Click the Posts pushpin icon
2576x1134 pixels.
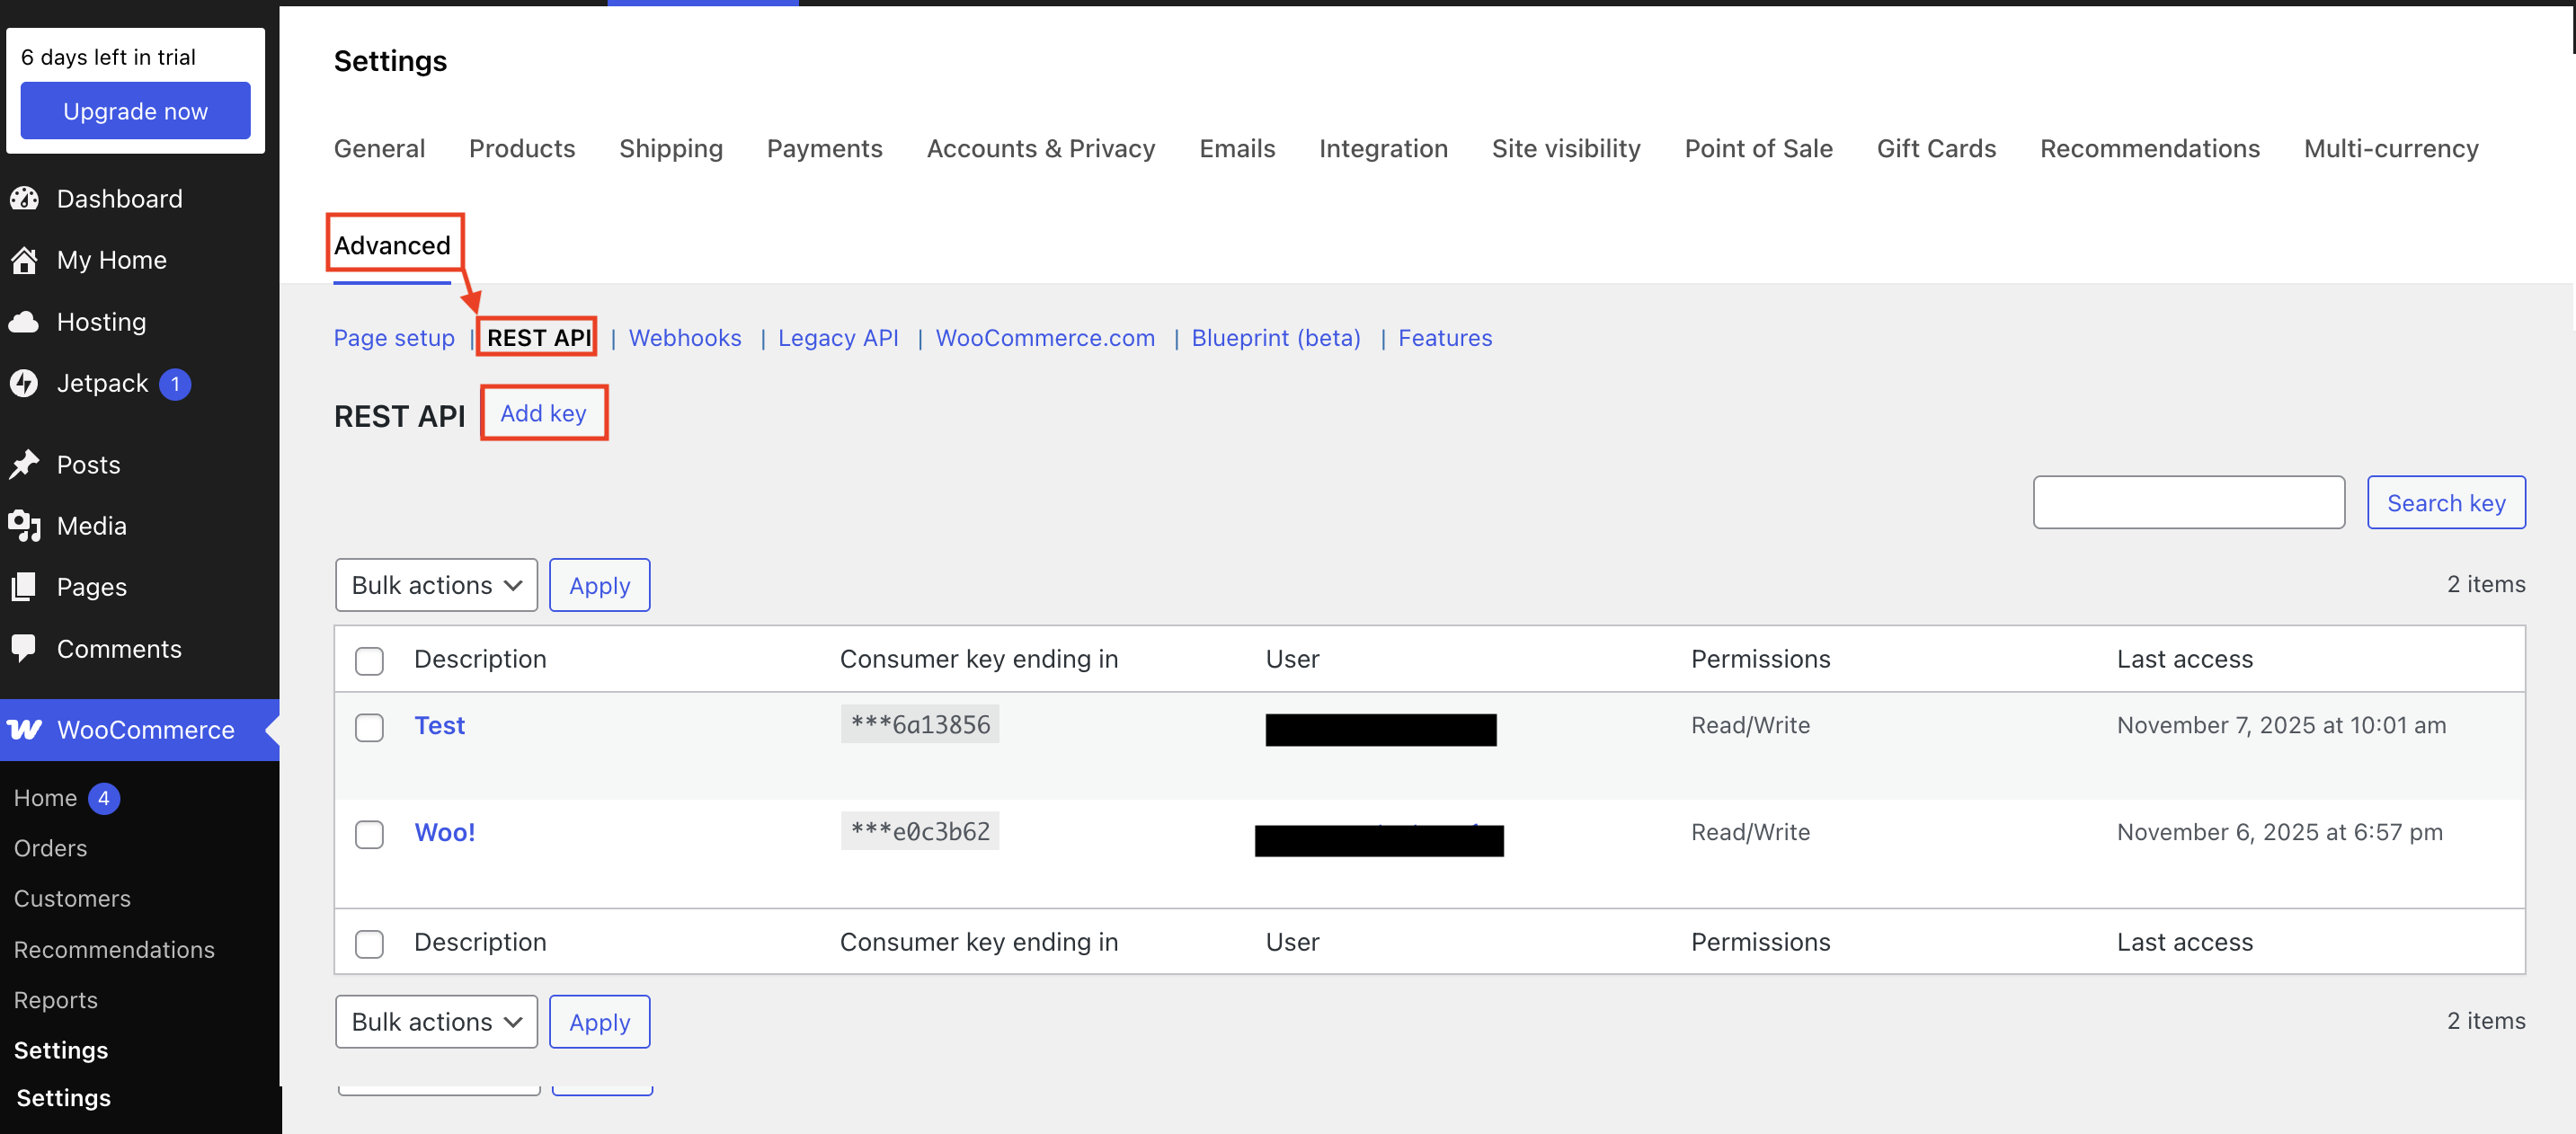[24, 464]
